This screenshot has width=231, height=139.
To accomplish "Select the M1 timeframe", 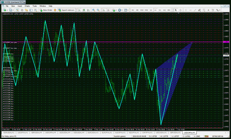I will [133, 10].
